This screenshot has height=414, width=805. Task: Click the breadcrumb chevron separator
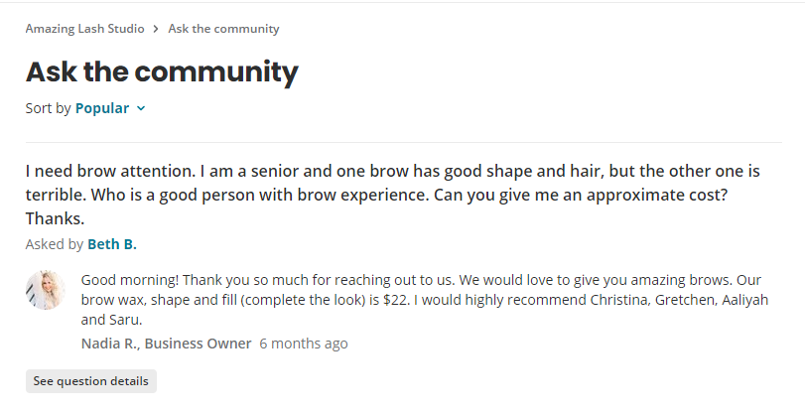156,29
